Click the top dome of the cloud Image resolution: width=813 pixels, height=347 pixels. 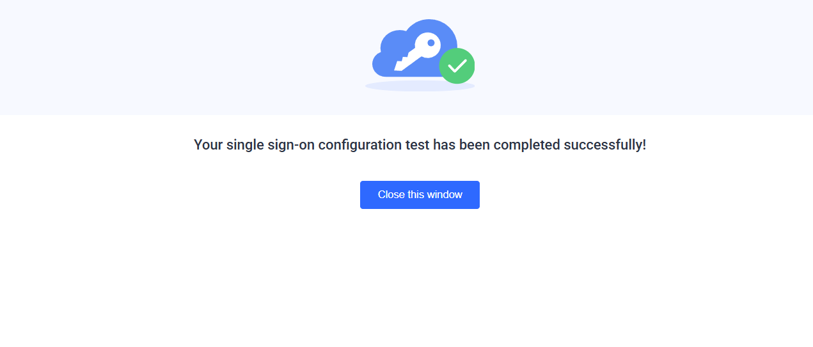pyautogui.click(x=429, y=26)
